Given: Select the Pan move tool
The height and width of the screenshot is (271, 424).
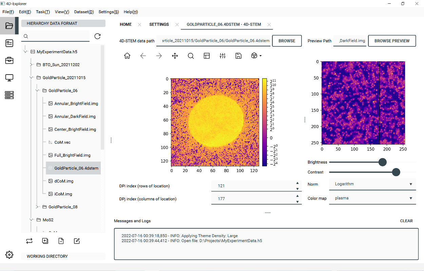Looking at the screenshot, I should coord(175,56).
